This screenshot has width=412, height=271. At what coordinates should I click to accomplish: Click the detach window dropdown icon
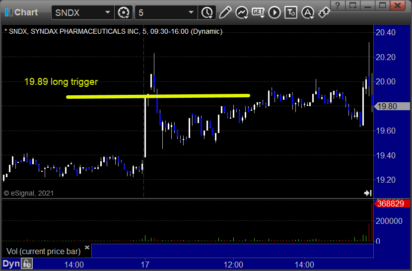352,5
